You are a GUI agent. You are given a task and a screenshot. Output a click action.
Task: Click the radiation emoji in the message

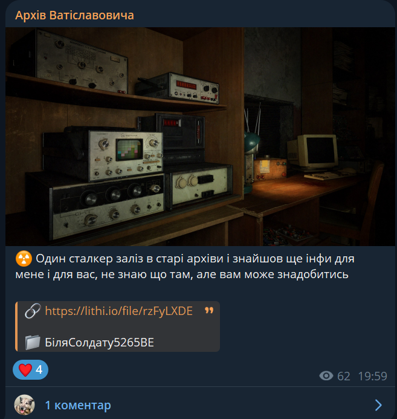(24, 259)
